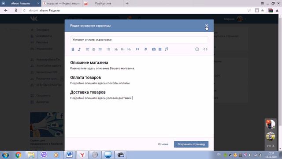282x159 pixels.
Task: Switch to the Подбор слов browser tab
Action: coord(103,4)
